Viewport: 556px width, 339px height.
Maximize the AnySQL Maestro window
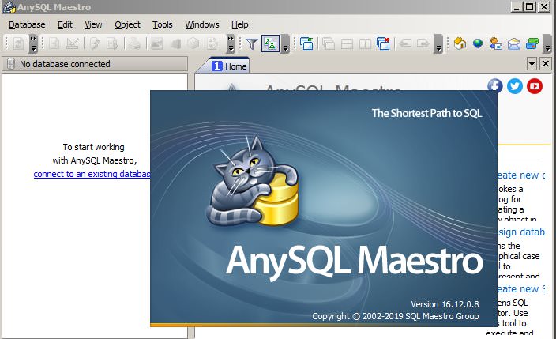tap(530, 7)
